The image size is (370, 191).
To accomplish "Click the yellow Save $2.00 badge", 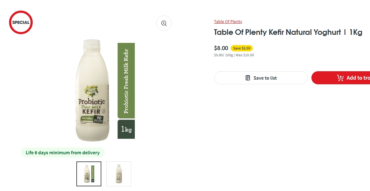I will click(242, 48).
